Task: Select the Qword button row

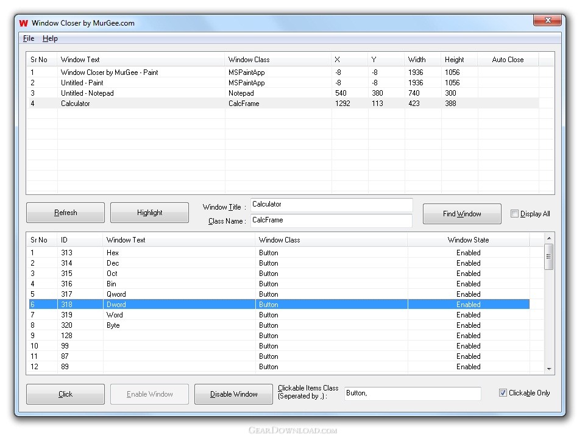Action: click(279, 294)
